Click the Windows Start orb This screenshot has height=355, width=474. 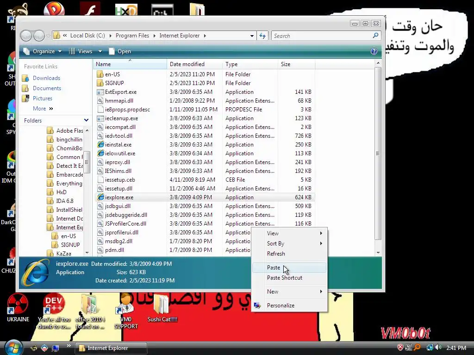click(x=13, y=348)
